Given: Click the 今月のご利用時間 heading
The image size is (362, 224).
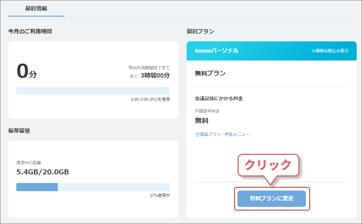Looking at the screenshot, I should (x=30, y=31).
